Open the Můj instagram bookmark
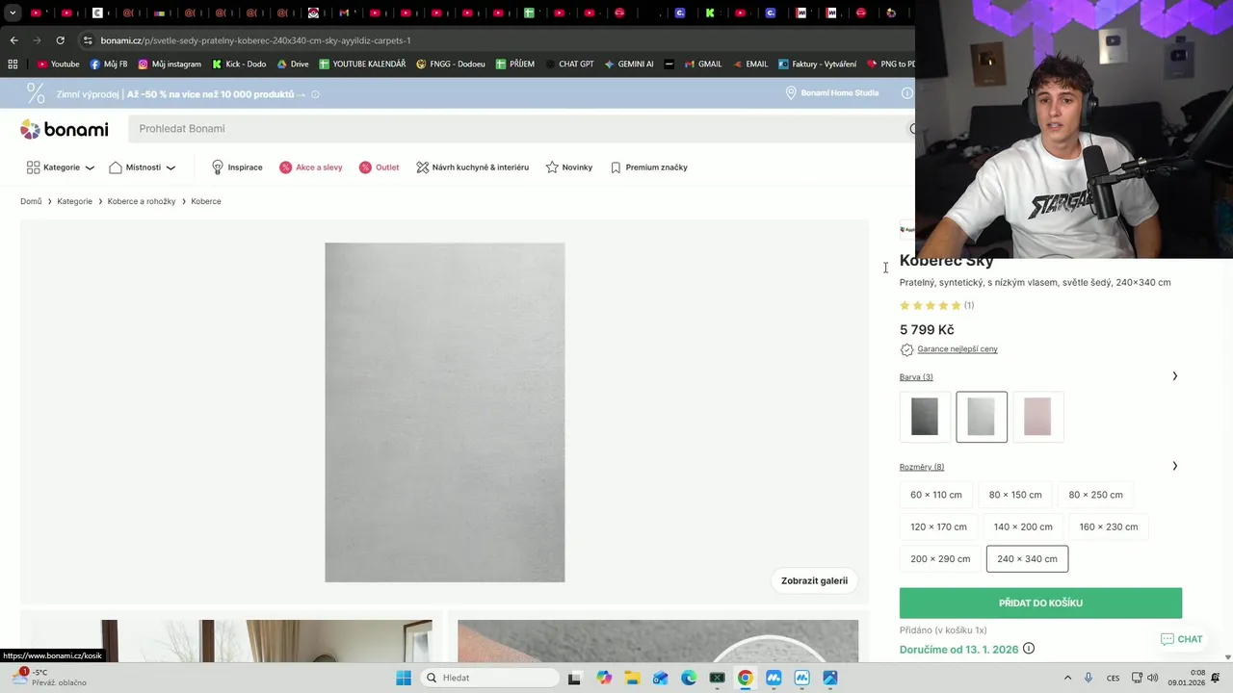Viewport: 1233px width, 693px height. (170, 64)
